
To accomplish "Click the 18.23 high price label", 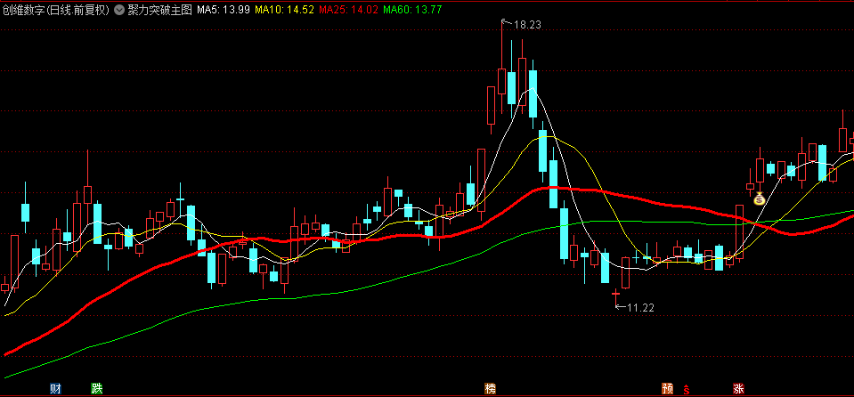I will 526,25.
